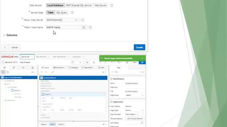This screenshot has width=227, height=127.
Task: Open rendering tree options menu
Action: coord(33,72)
